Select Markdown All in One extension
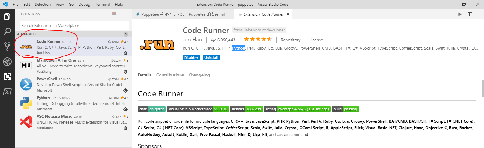This screenshot has width=484, height=148. (x=73, y=66)
